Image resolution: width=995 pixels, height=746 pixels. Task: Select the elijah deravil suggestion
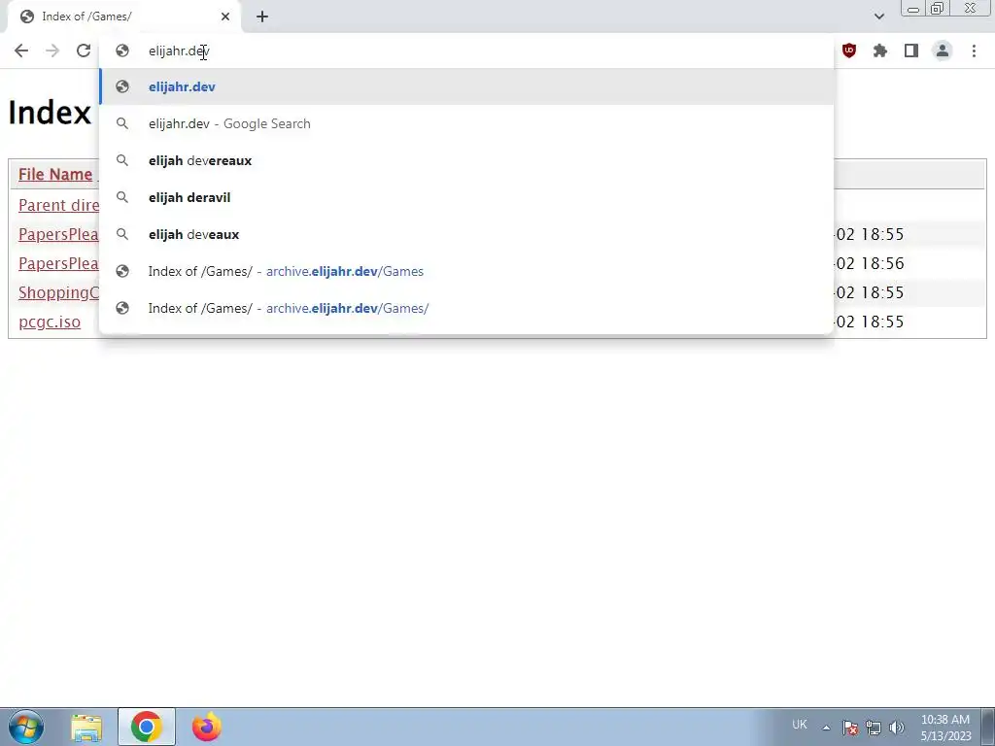tap(466, 197)
